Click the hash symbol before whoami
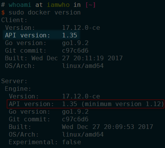 click(x=3, y=5)
